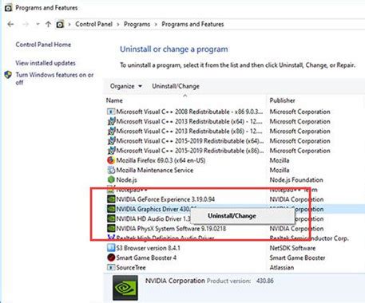The height and width of the screenshot is (303, 365).
Task: Select Mozilla Maintenance Service entry
Action: click(x=155, y=170)
